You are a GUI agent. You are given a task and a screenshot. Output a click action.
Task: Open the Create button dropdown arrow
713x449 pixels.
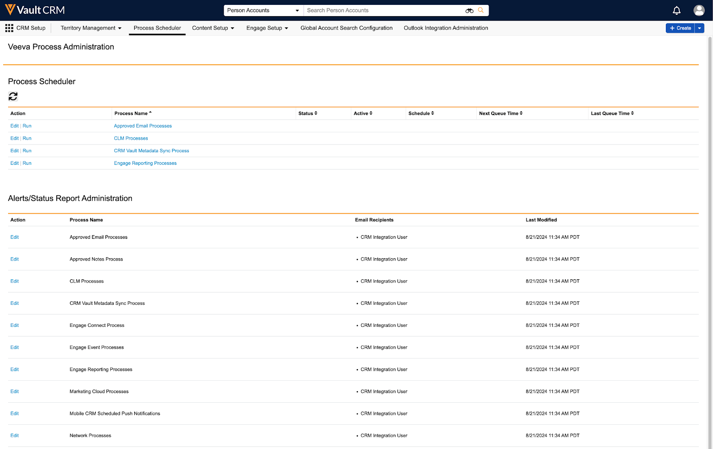[x=700, y=28]
